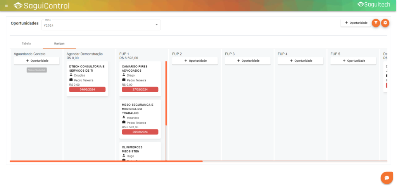Click the vertical scrollbar in FUP 1 column

[x=166, y=93]
